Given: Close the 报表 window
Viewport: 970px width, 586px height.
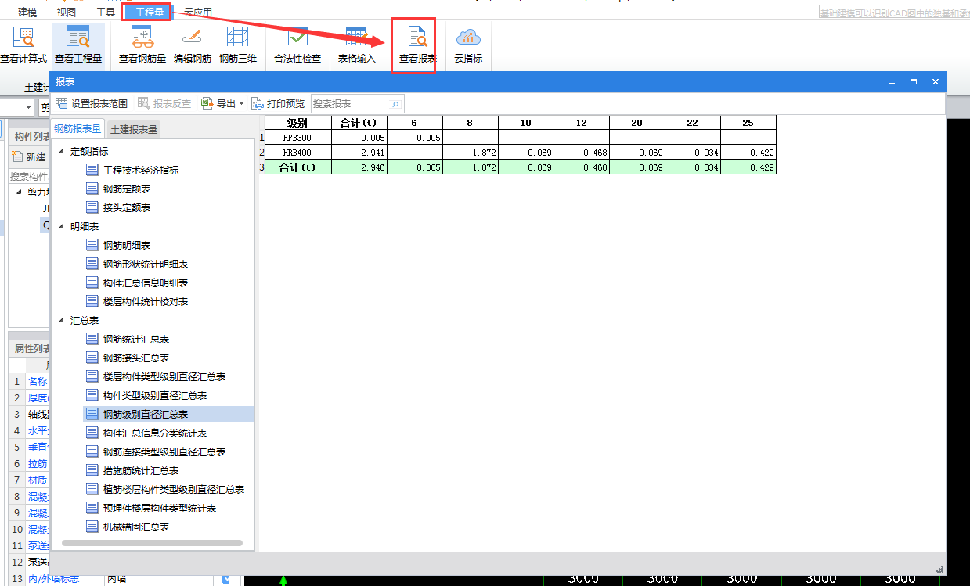Looking at the screenshot, I should pos(935,81).
